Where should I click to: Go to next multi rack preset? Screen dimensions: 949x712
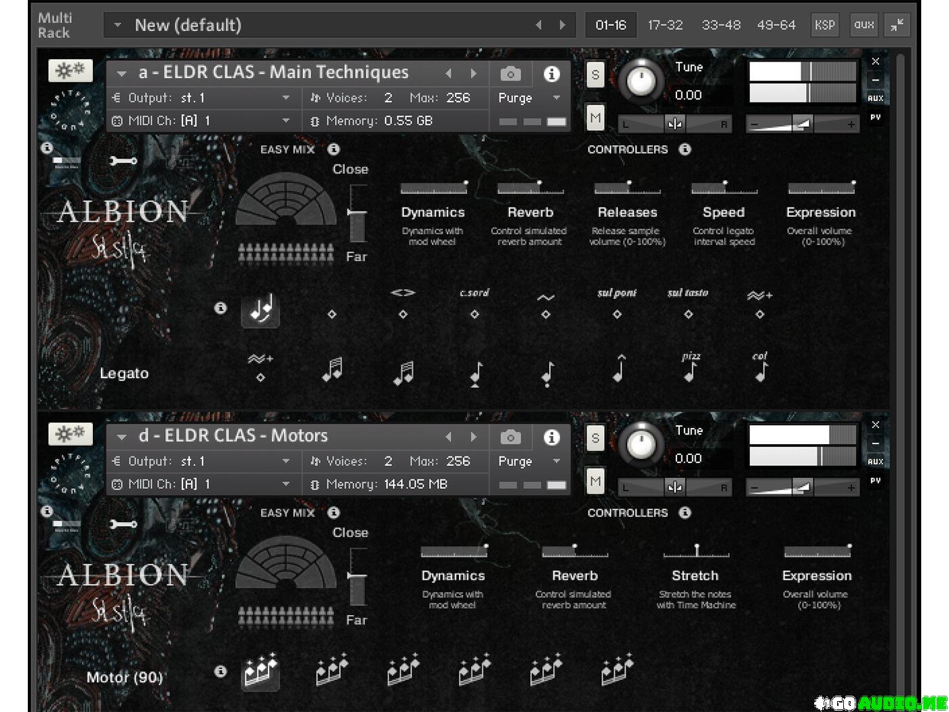[x=562, y=25]
